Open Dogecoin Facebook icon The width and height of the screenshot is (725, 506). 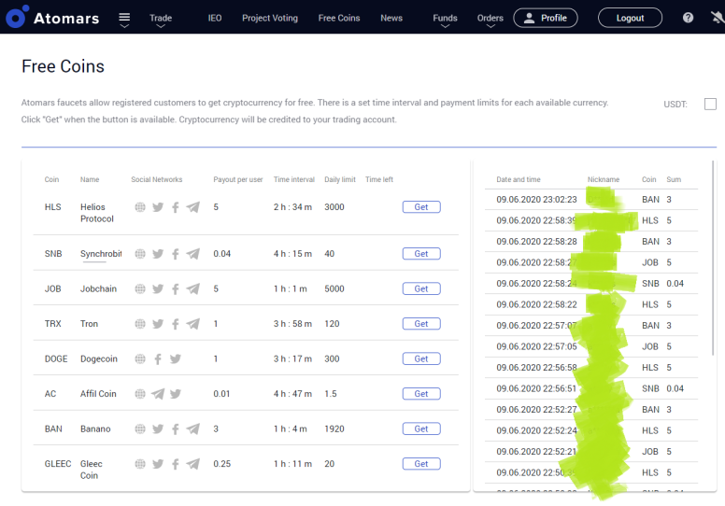(x=158, y=359)
